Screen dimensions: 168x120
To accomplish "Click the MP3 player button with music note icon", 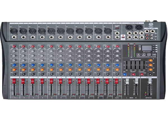I will 144,55.
